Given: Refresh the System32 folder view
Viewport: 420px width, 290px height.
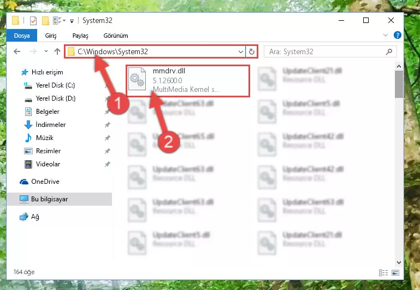Looking at the screenshot, I should point(252,51).
